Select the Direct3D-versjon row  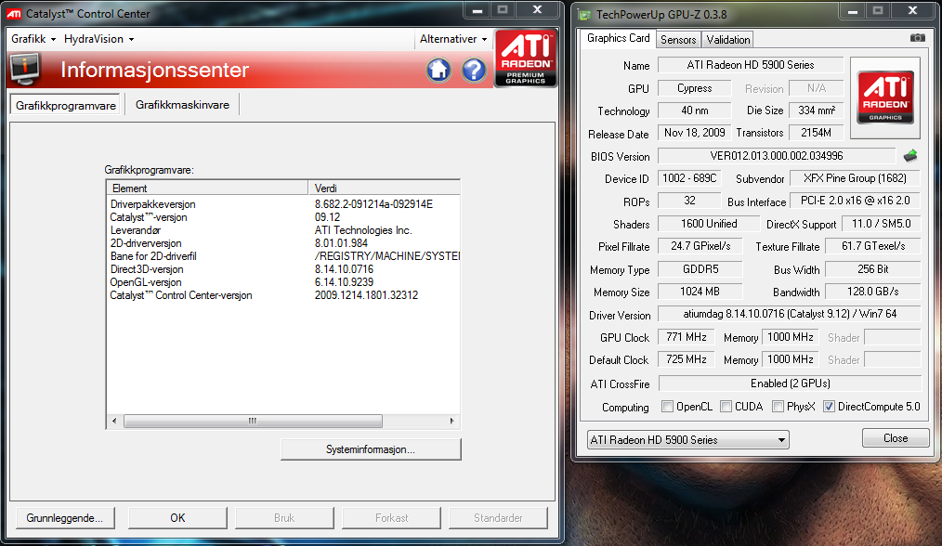coord(283,269)
